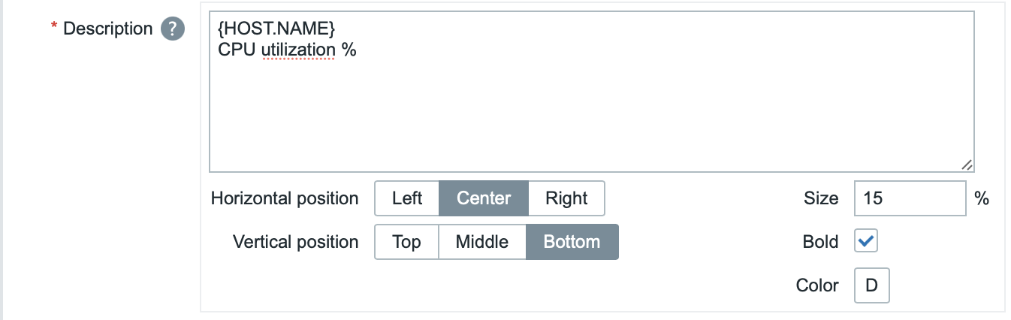Set horizontal position to Center
Screen dimensions: 1011x320
[484, 198]
